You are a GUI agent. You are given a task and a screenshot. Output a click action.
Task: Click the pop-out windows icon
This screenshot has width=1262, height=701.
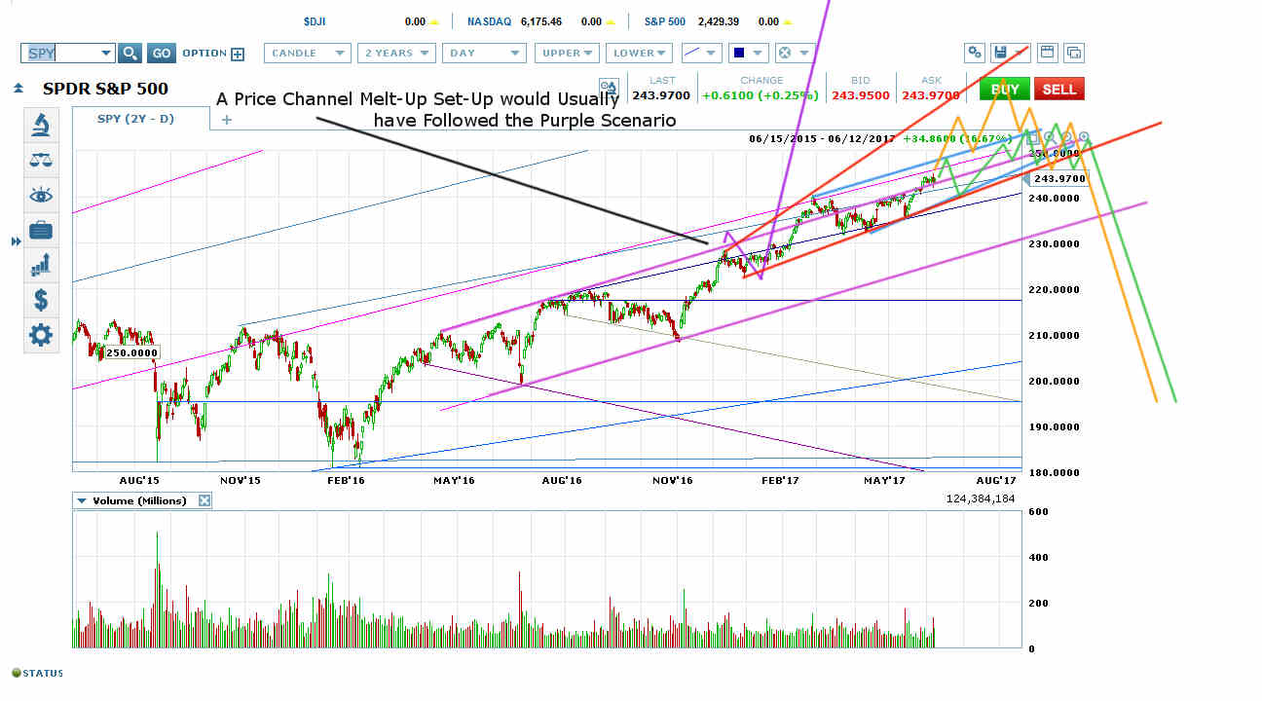[1074, 54]
